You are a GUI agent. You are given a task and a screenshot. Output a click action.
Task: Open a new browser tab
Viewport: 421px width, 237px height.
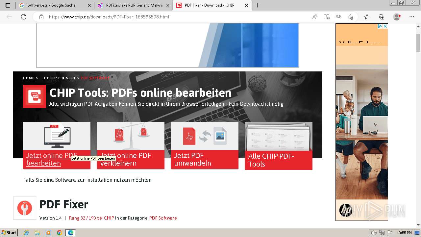tap(258, 5)
